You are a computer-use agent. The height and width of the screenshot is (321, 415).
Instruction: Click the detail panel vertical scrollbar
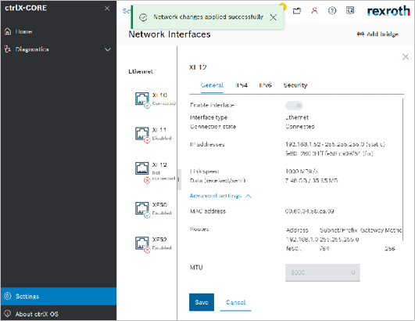coord(402,170)
